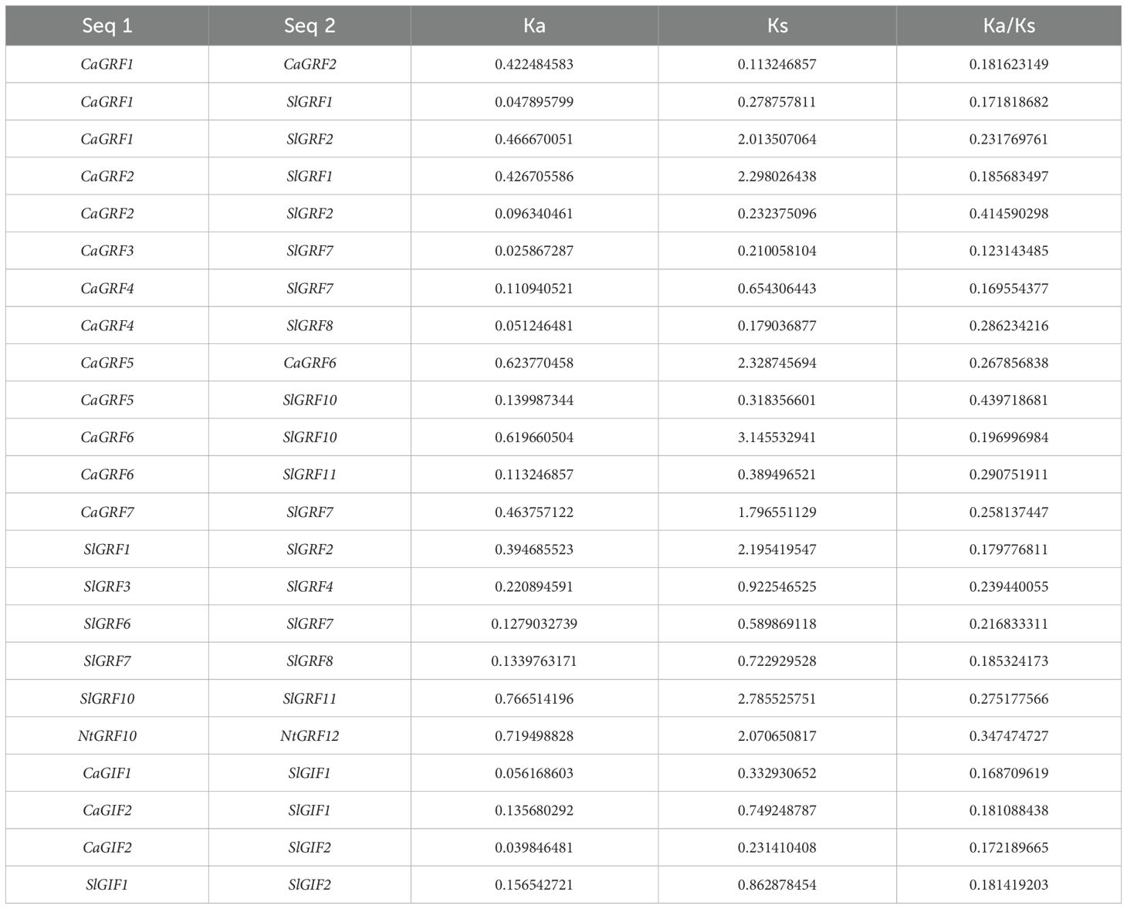The image size is (1127, 909).
Task: Select Ks value 3.145532941
Action: (777, 437)
